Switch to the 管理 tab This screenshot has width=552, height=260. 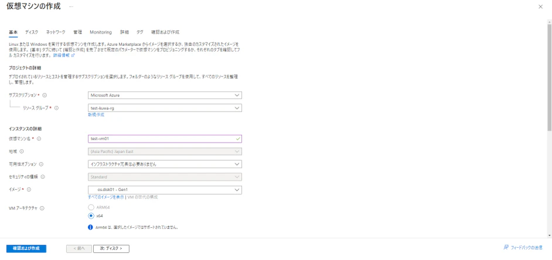pyautogui.click(x=77, y=32)
